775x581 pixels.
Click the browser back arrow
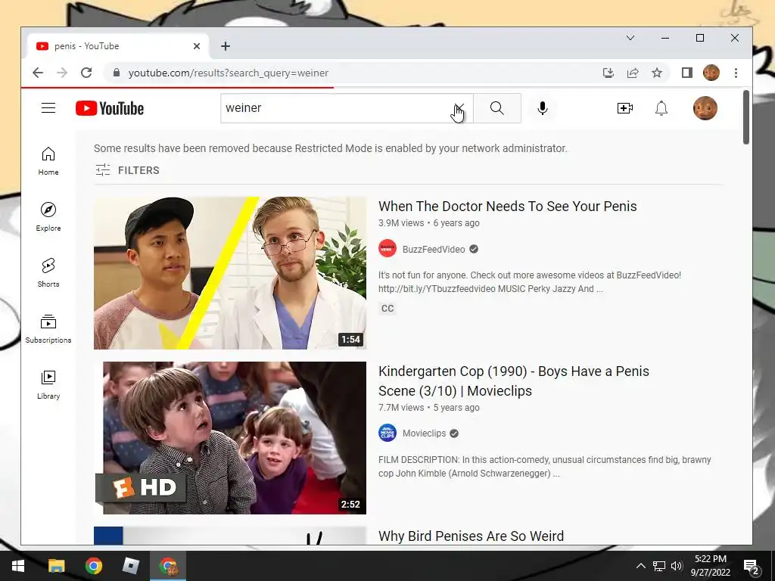[38, 73]
